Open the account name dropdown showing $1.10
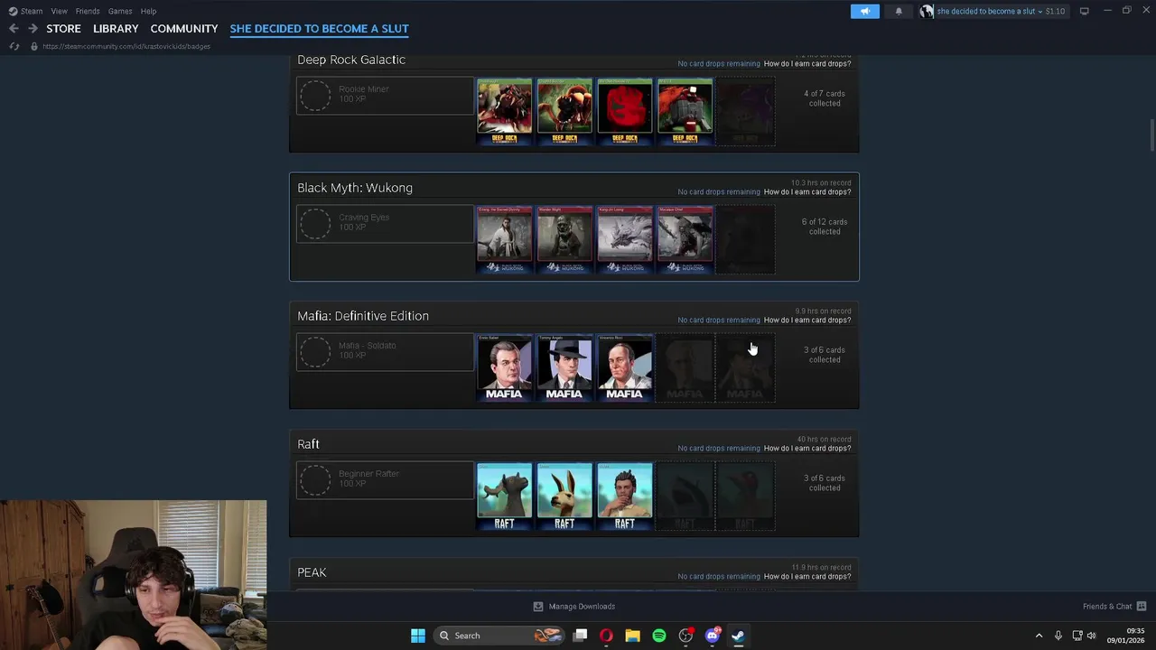1156x650 pixels. 1001,11
